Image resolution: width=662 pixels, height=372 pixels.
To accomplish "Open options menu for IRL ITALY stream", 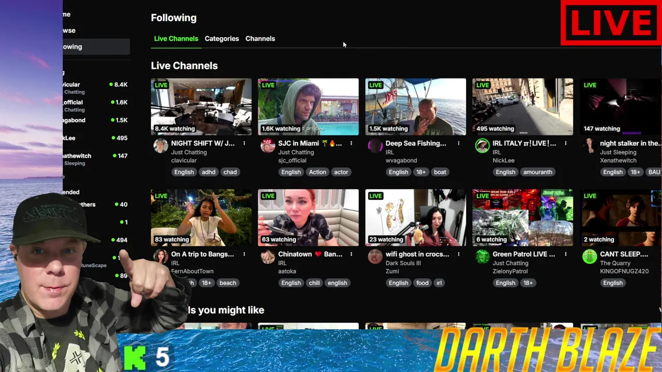I will pyautogui.click(x=565, y=144).
